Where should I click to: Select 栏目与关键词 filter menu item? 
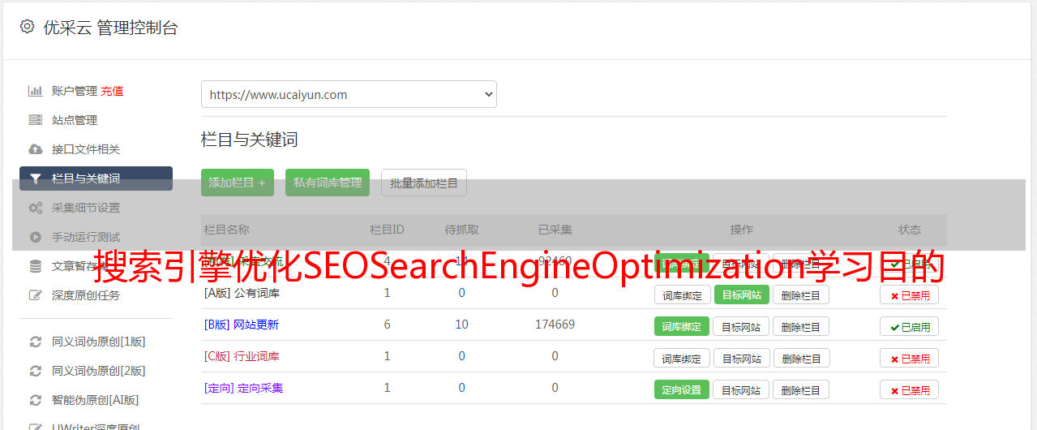96,178
